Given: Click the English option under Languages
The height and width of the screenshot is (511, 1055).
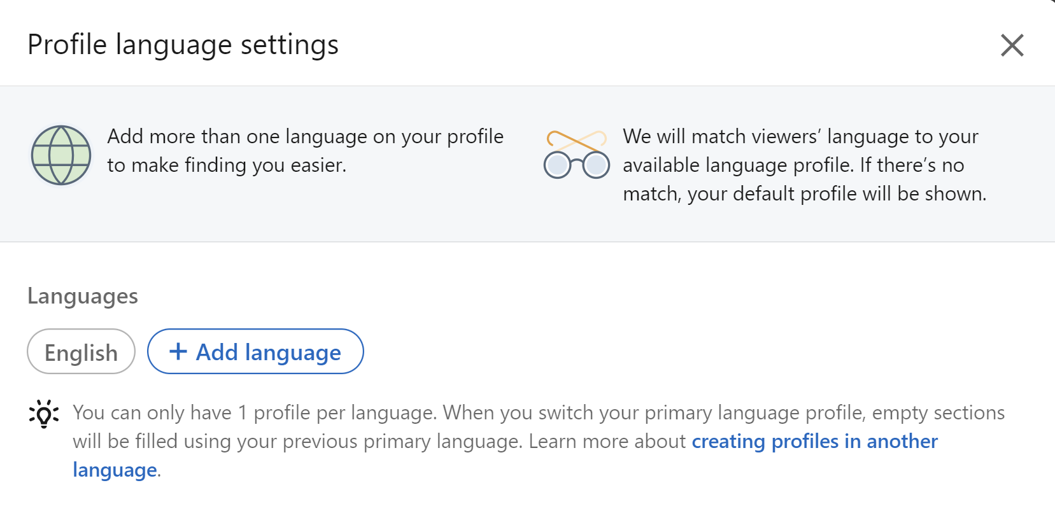Looking at the screenshot, I should 81,351.
